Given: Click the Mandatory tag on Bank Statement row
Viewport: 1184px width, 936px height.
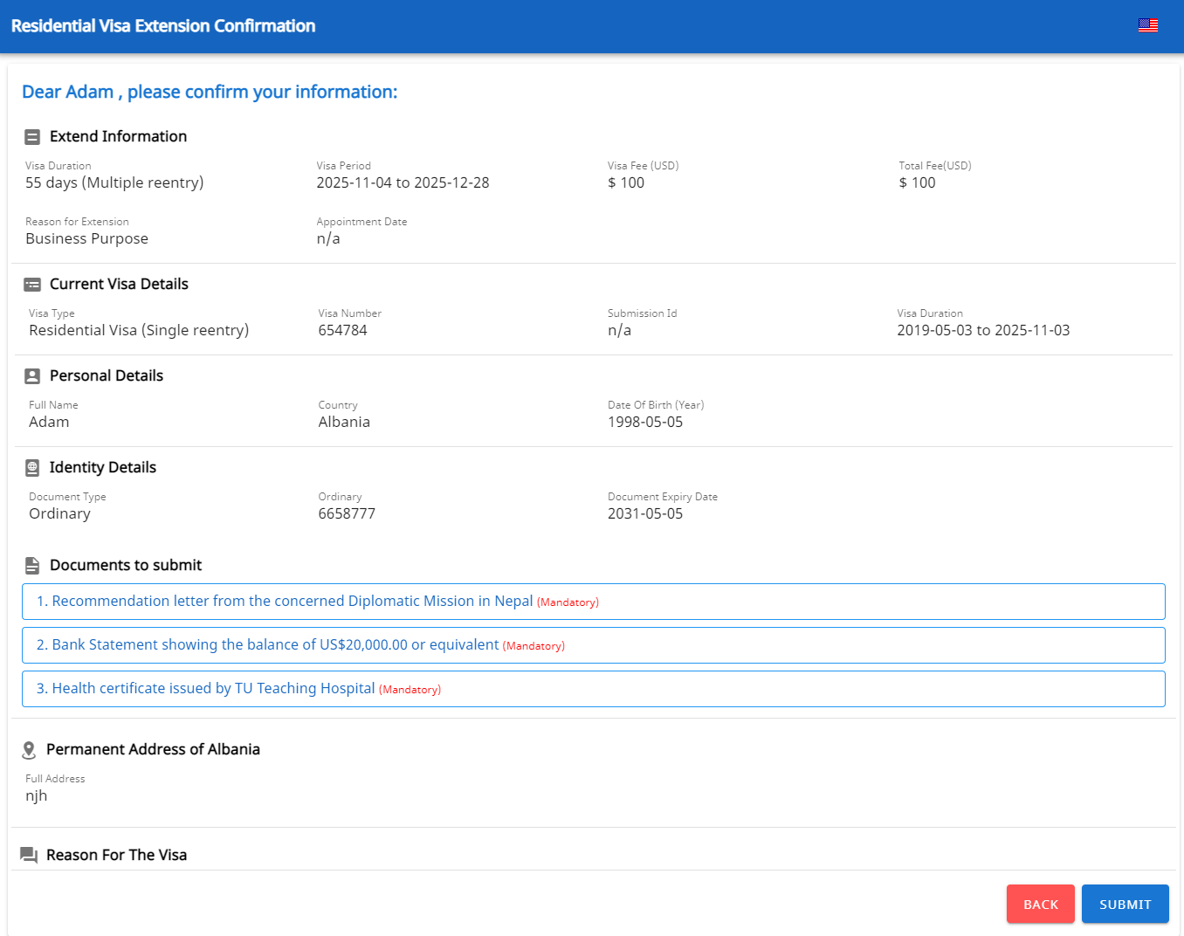Looking at the screenshot, I should point(533,646).
